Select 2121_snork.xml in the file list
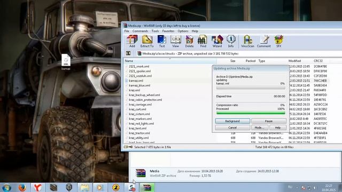 pyautogui.click(x=139, y=66)
